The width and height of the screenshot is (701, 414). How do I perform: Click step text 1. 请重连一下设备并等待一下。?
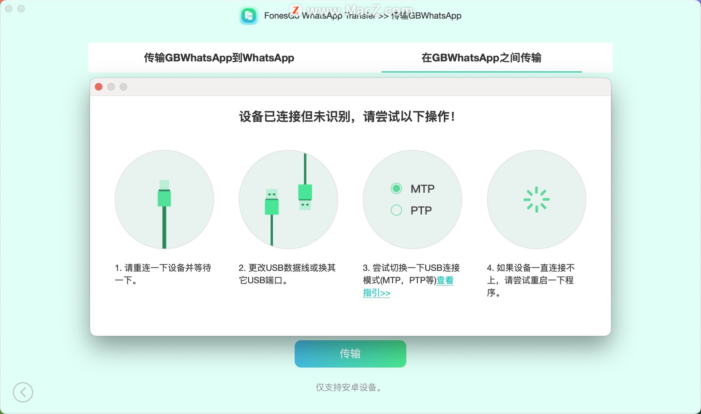(163, 274)
